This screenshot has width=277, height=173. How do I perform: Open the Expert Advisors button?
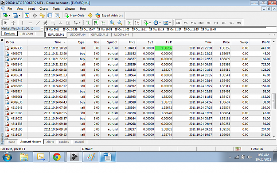pos(109,15)
